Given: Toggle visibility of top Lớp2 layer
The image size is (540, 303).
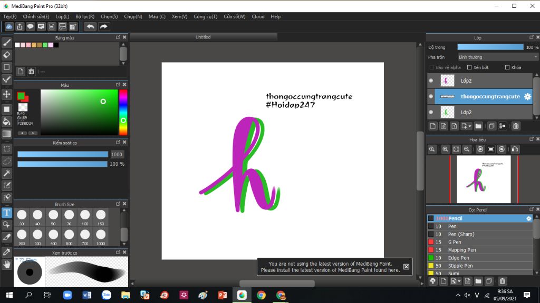Looking at the screenshot, I should click(431, 80).
